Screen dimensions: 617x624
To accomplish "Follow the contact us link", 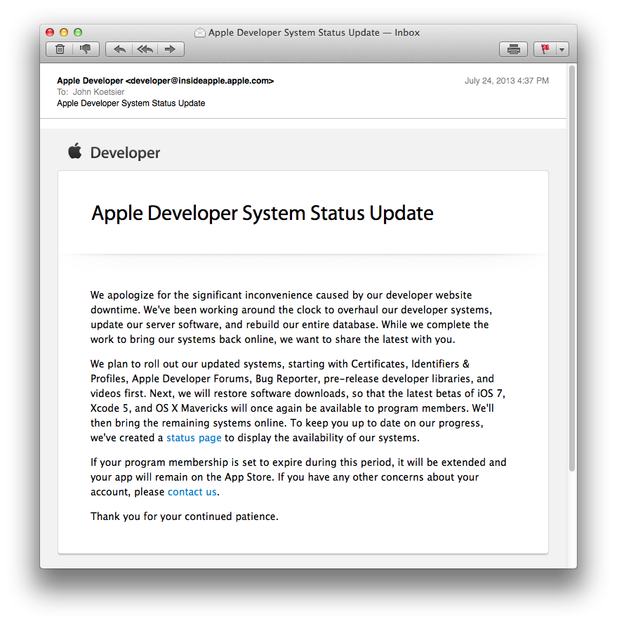I will click(192, 492).
